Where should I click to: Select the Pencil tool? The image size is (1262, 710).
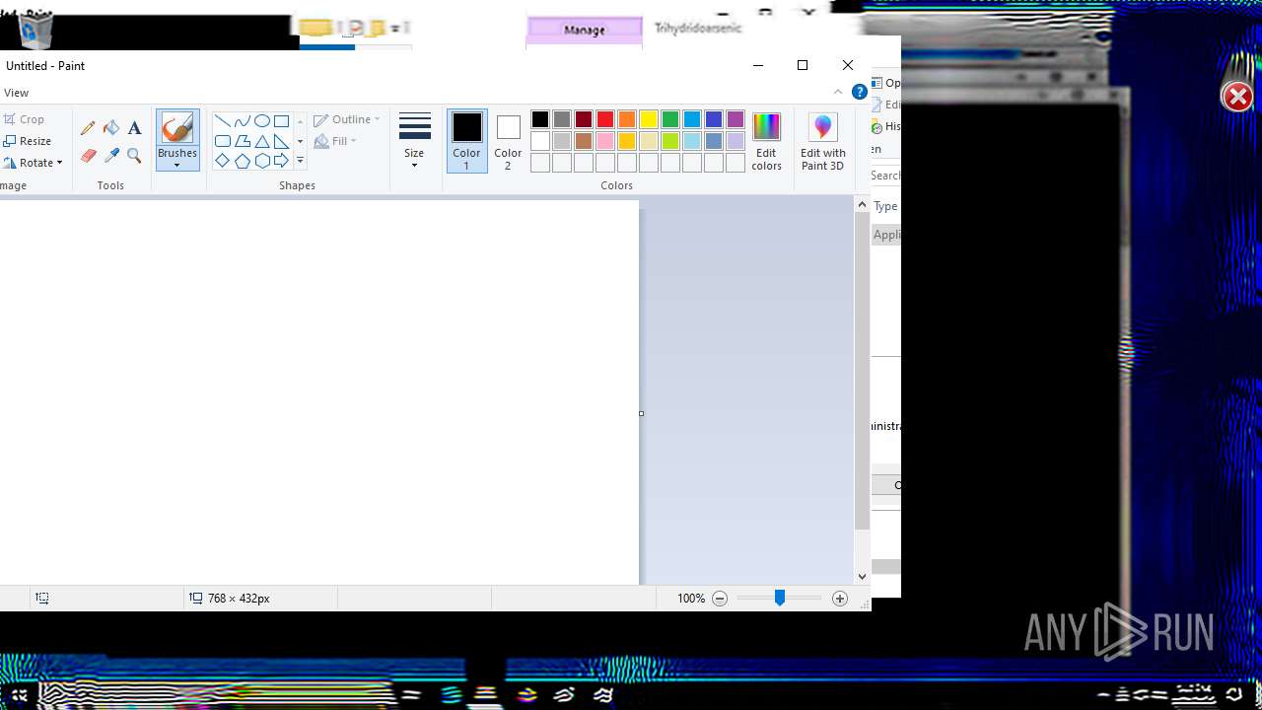click(88, 128)
